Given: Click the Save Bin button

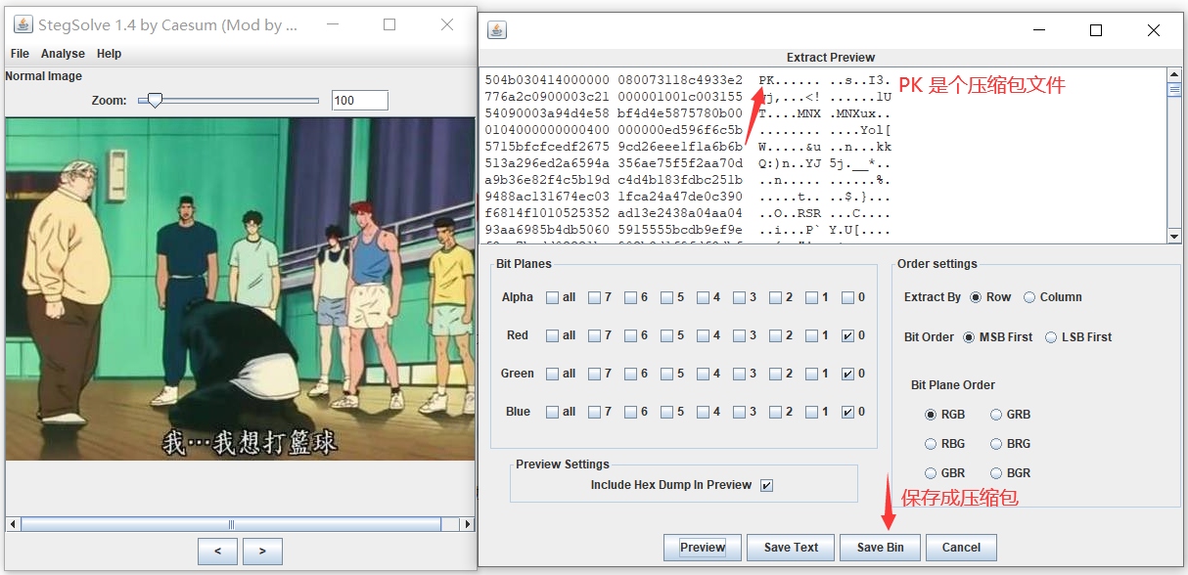Looking at the screenshot, I should click(880, 548).
